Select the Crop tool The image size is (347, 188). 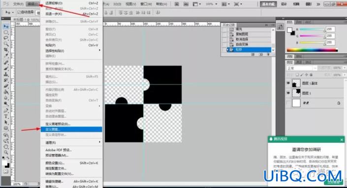6,50
